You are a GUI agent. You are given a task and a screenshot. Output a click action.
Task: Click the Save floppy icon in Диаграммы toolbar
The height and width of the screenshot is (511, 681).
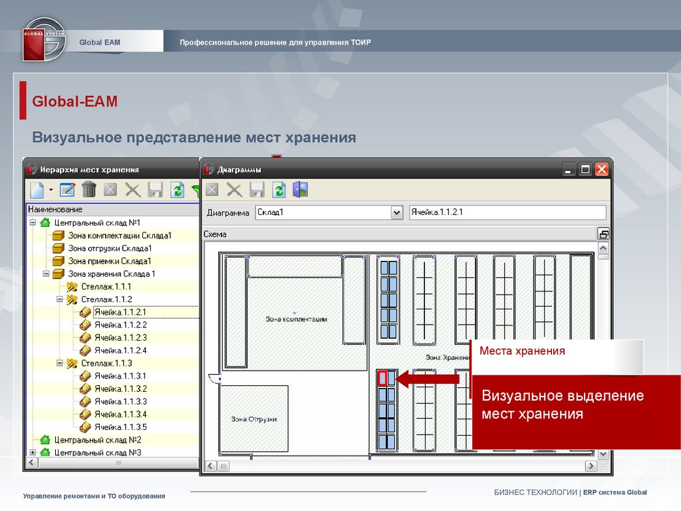pos(257,190)
